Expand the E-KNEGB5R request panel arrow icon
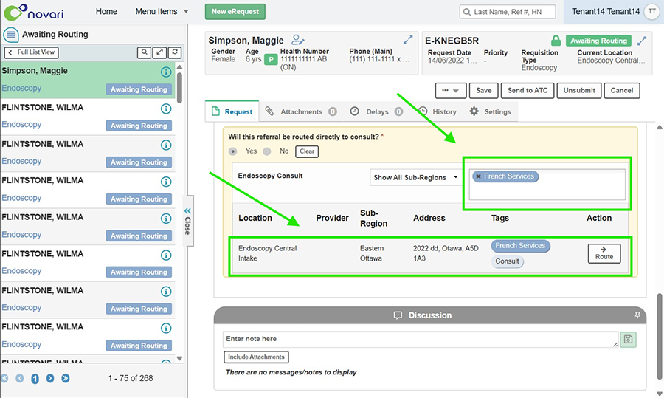Screen dimensions: 664x398 (x=642, y=41)
